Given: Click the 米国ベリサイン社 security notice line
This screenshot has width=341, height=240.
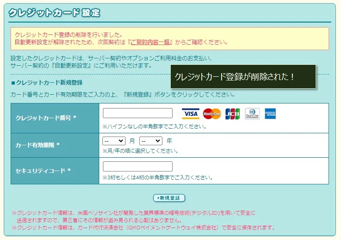Looking at the screenshot, I should [134, 217].
